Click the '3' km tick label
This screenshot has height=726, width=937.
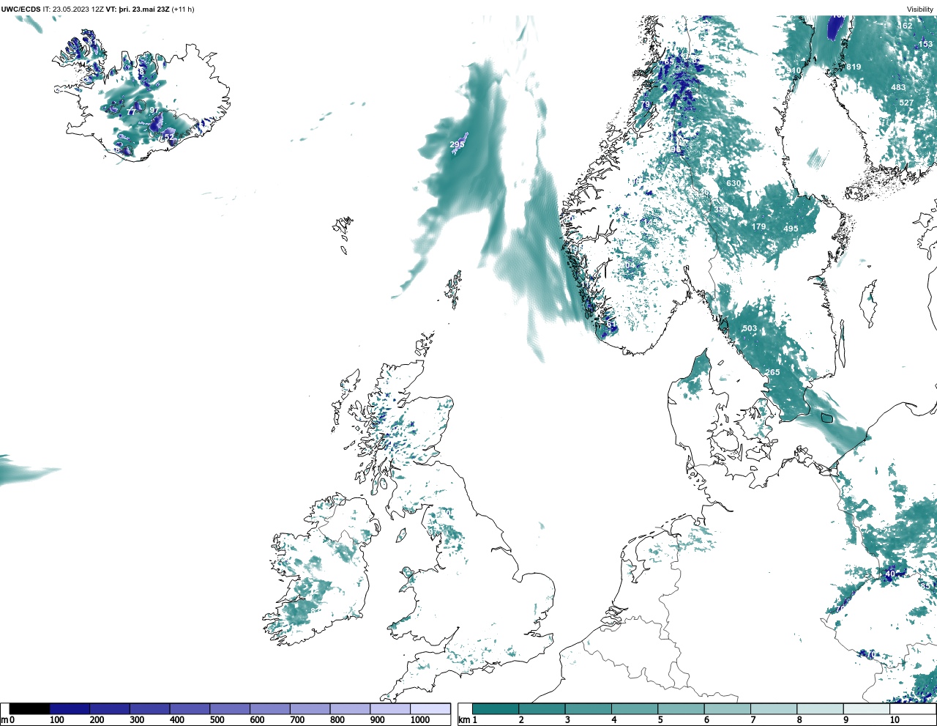567,720
